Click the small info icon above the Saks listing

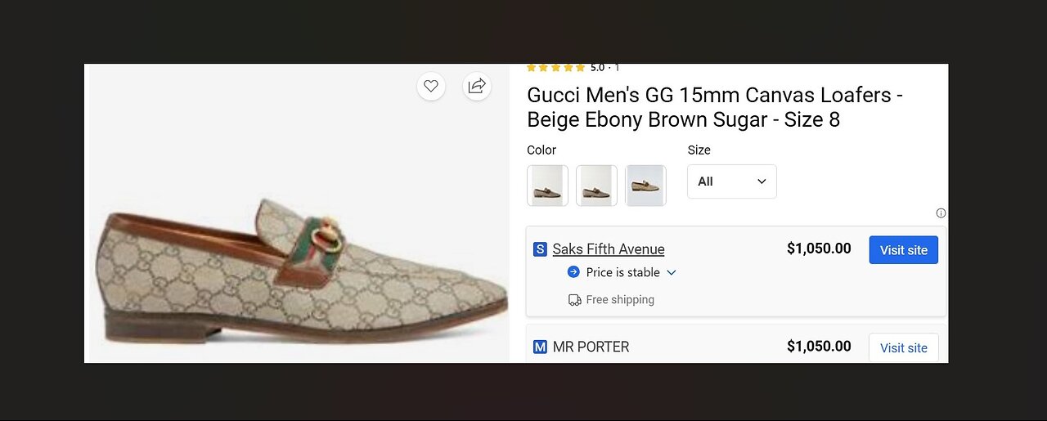[x=941, y=213]
